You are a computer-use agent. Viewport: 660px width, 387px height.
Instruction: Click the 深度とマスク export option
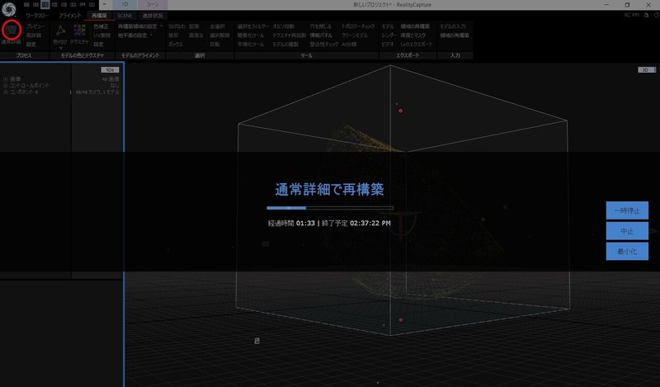pyautogui.click(x=413, y=35)
